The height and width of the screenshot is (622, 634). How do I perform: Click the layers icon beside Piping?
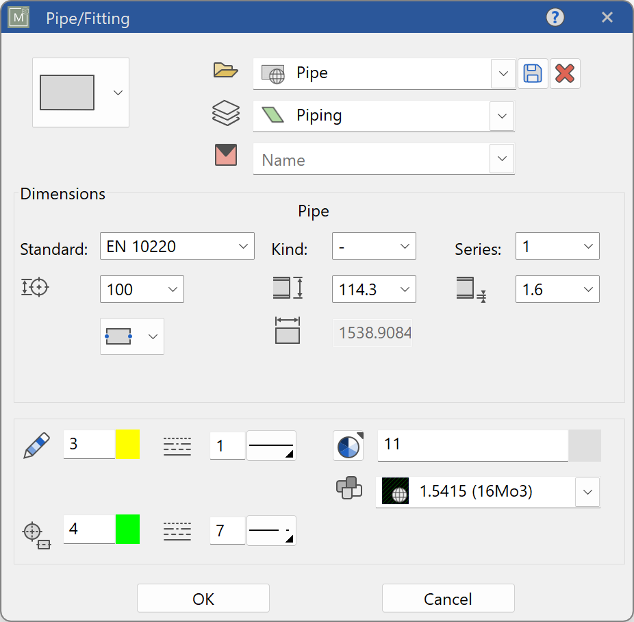coord(226,114)
